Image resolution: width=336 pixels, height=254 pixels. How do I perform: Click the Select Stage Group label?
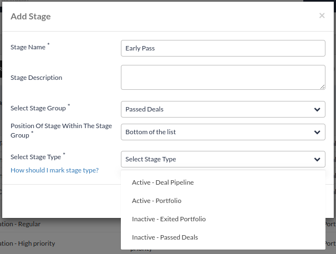pos(38,107)
